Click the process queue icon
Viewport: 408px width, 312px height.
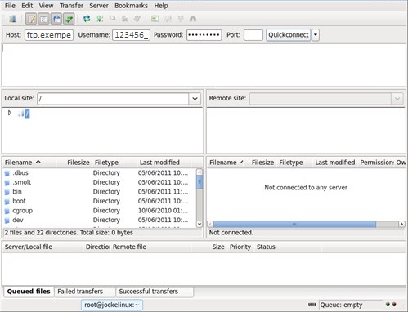click(100, 19)
